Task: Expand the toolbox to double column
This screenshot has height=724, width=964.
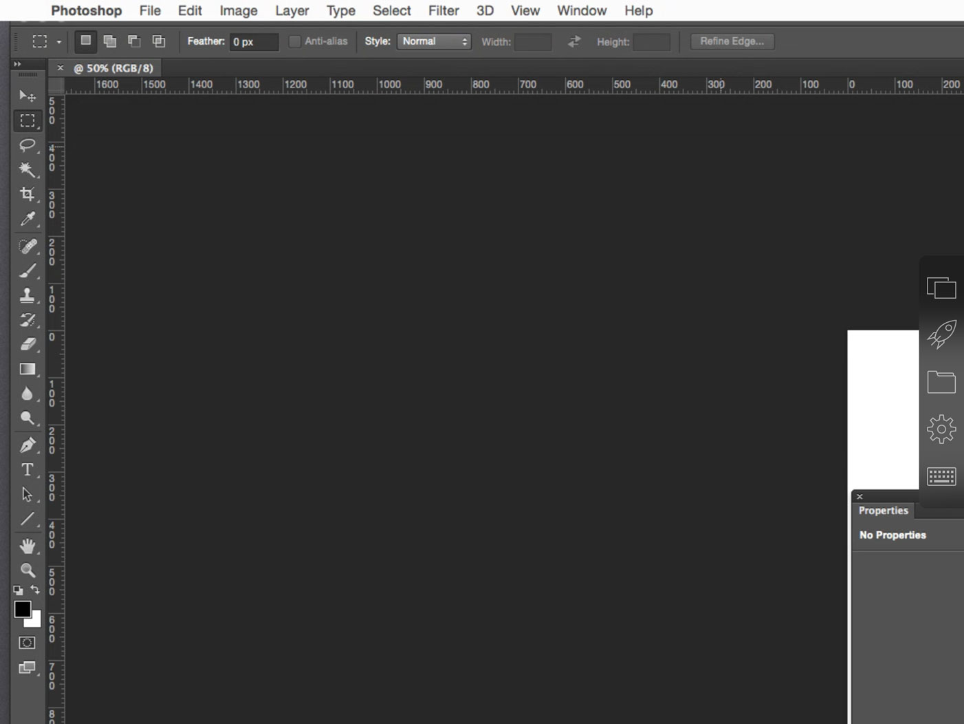Action: [x=17, y=64]
